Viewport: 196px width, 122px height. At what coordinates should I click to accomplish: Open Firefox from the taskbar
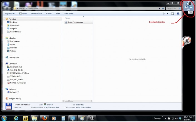tap(44, 118)
